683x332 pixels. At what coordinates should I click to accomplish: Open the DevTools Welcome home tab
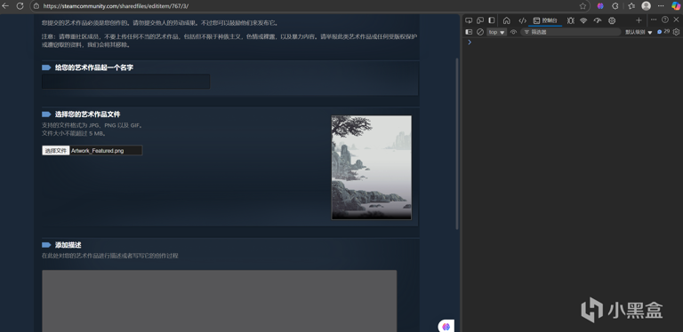point(507,20)
